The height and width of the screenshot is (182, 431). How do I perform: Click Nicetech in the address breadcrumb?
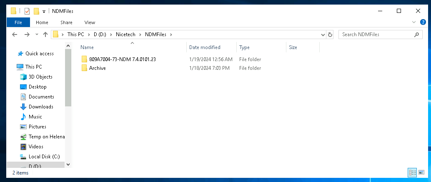[x=130, y=34]
